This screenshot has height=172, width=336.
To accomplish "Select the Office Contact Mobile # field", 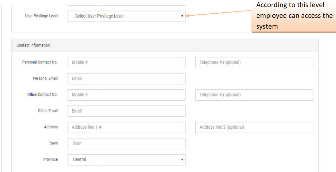I will (126, 95).
